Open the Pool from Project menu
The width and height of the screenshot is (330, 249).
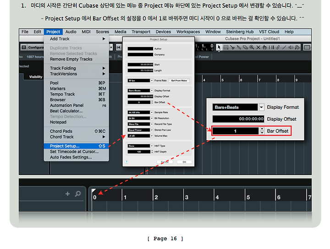pos(77,83)
